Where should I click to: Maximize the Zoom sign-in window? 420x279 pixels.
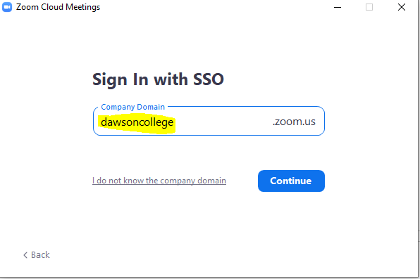(x=369, y=7)
